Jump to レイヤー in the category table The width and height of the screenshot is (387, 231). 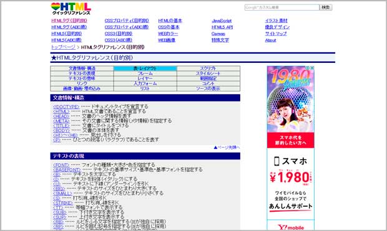tap(145, 78)
